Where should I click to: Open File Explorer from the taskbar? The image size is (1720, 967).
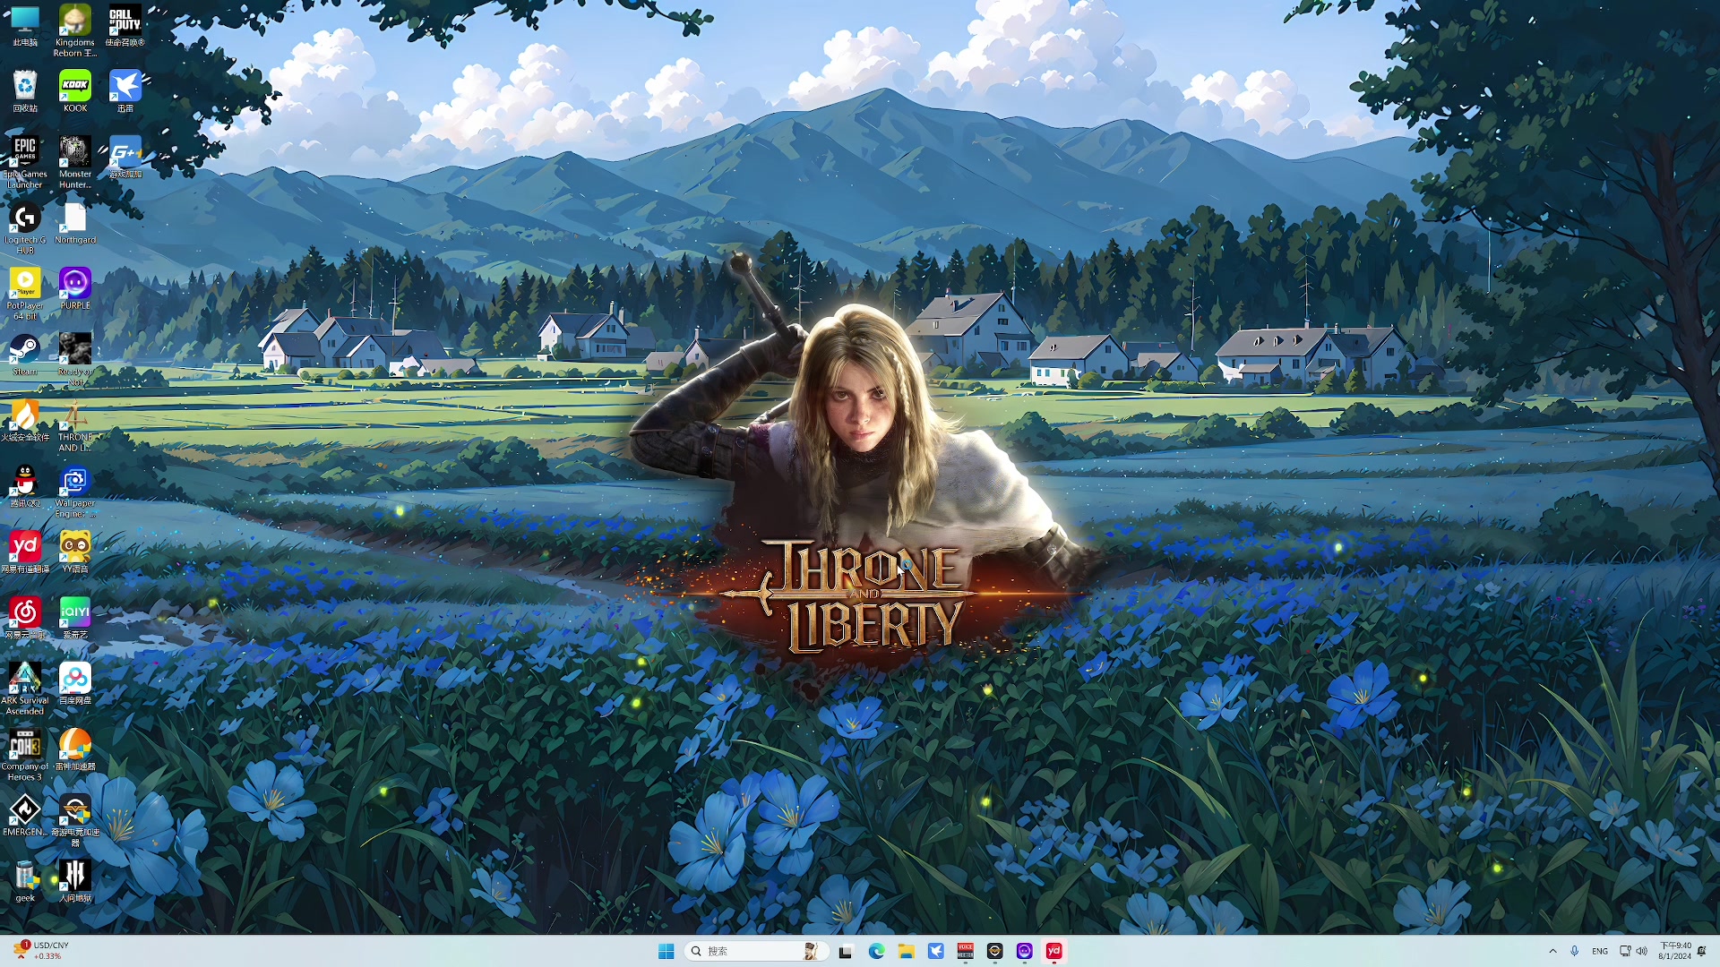point(906,951)
